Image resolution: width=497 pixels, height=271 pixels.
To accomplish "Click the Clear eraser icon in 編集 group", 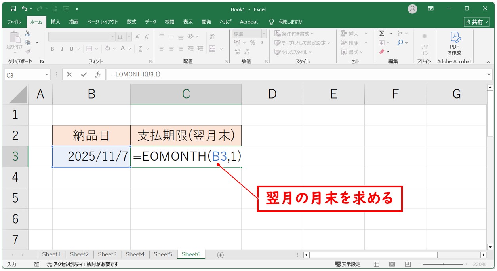I will click(x=382, y=52).
